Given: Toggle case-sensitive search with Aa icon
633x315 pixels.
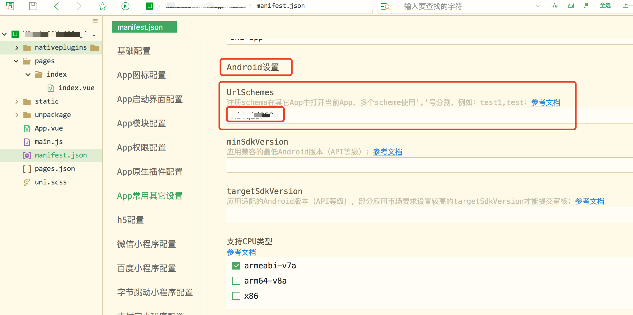Looking at the screenshot, I should [x=555, y=6].
